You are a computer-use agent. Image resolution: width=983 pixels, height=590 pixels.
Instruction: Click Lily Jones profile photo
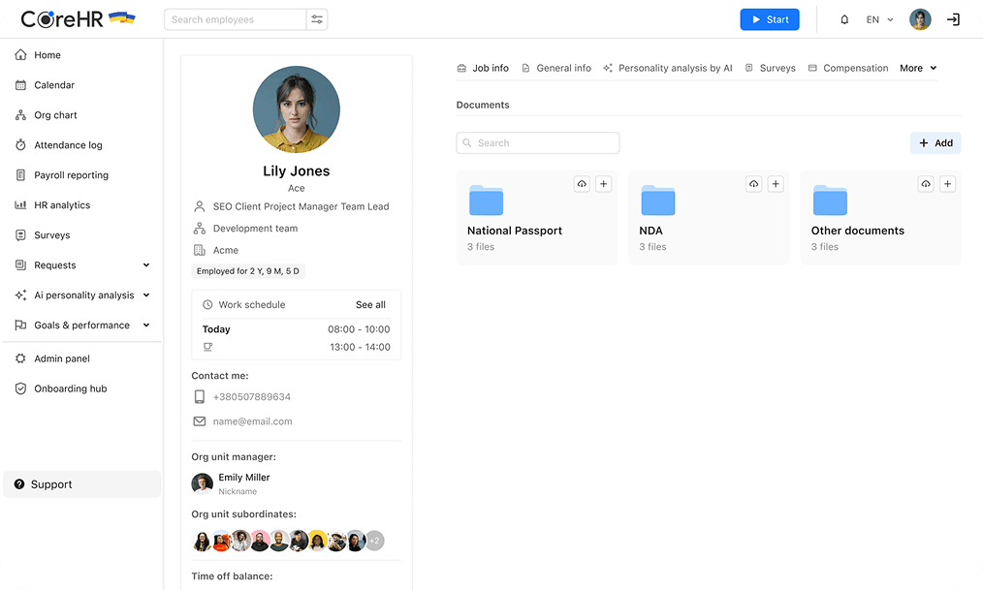(297, 109)
